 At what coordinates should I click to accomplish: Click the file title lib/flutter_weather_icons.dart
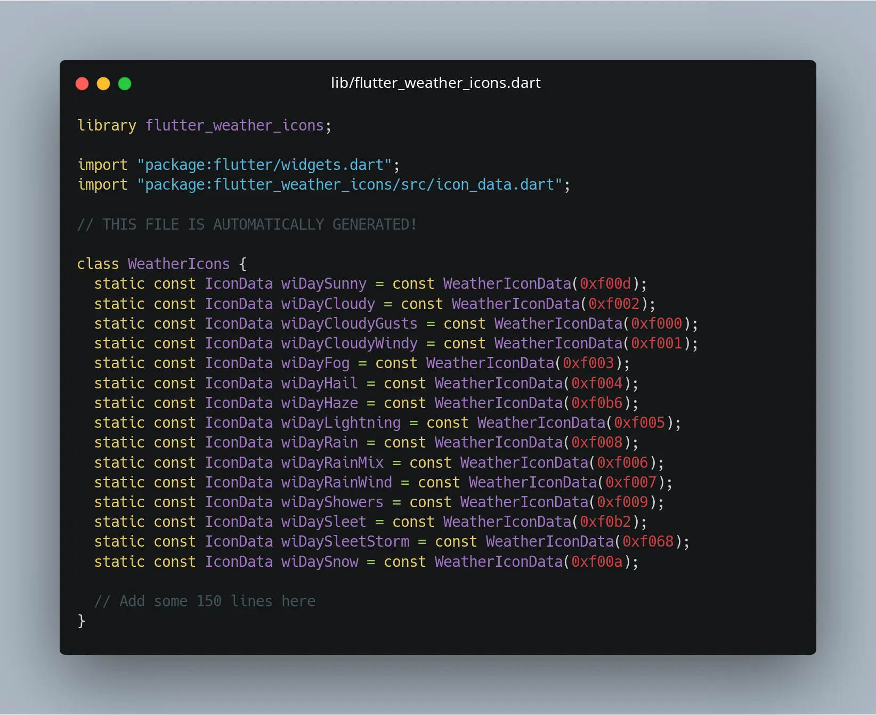435,83
